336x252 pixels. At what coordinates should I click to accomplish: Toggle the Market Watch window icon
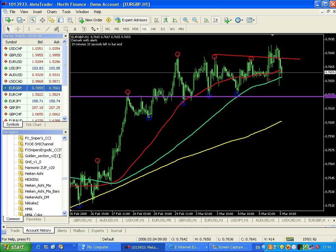point(33,20)
